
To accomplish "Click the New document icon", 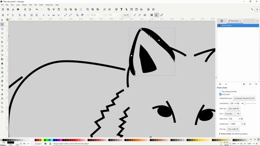I will tap(3, 9).
